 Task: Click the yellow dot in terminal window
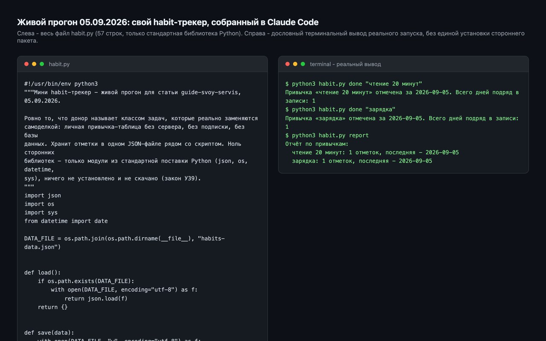(295, 64)
